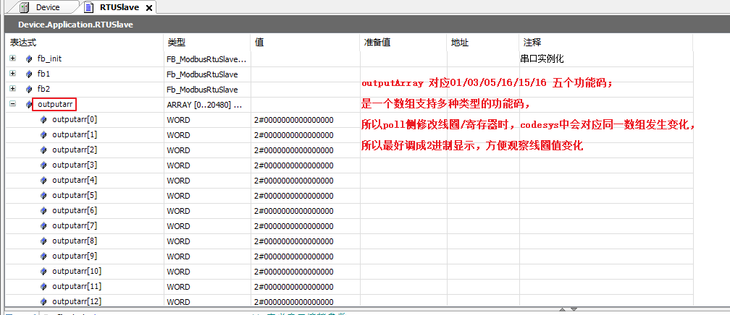The height and width of the screenshot is (315, 730).
Task: Click the outputarr[6] variable icon
Action: (43, 211)
